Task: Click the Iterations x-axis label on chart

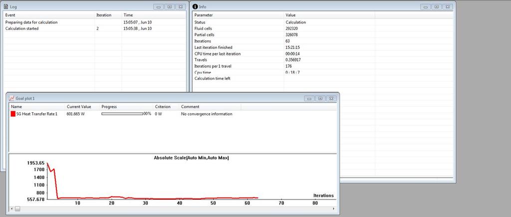Action: pos(323,196)
